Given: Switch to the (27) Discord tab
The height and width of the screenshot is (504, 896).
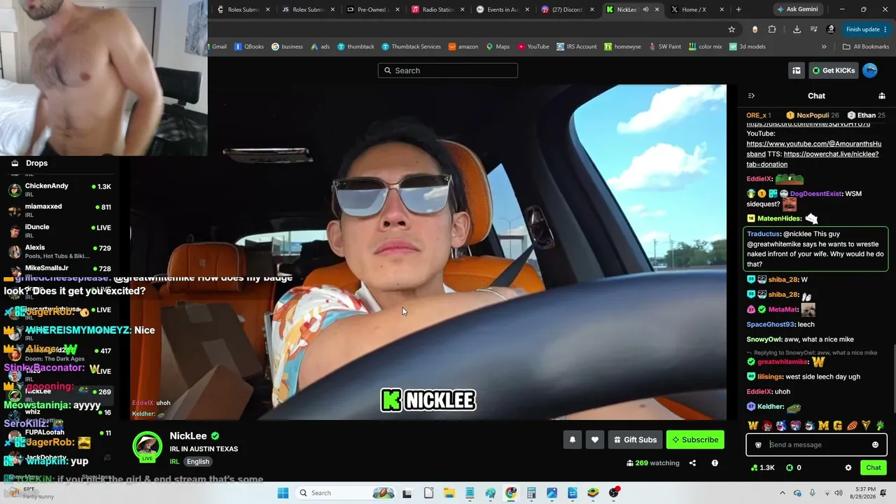Looking at the screenshot, I should tap(568, 9).
